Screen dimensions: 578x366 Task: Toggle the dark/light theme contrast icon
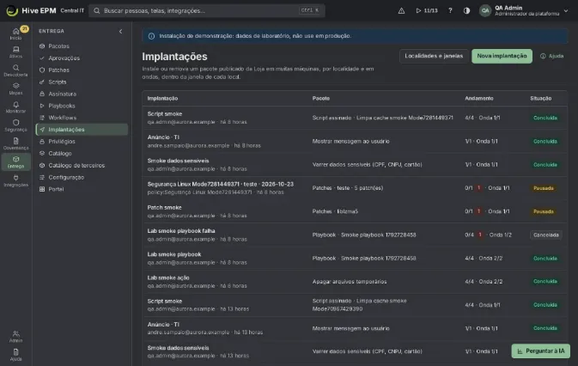coord(466,10)
